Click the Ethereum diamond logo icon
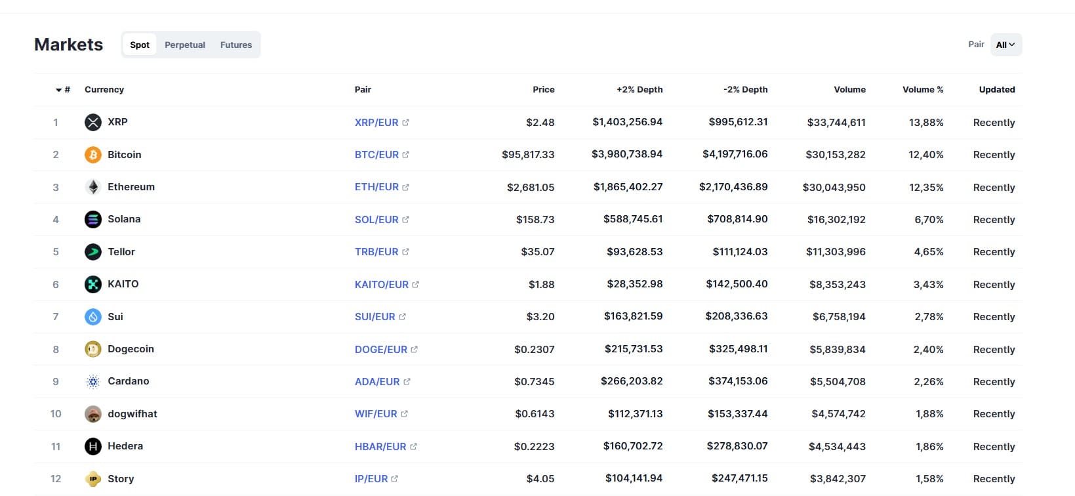The height and width of the screenshot is (496, 1075). [x=93, y=187]
